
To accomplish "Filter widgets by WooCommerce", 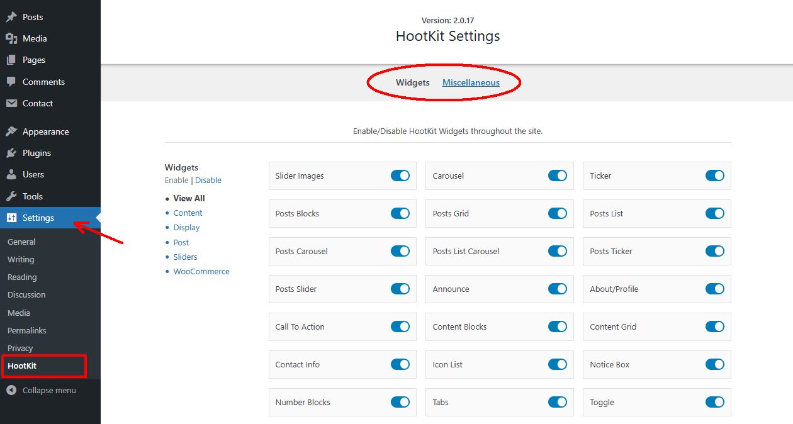I will click(201, 271).
